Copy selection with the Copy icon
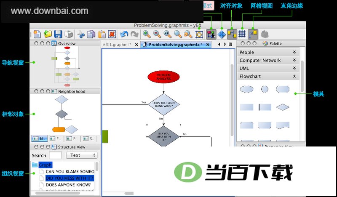 (91, 34)
